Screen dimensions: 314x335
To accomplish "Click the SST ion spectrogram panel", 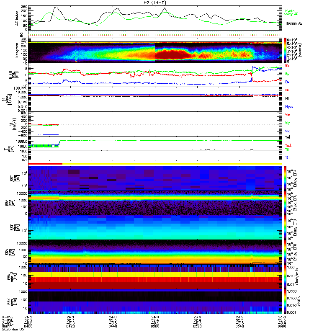I will coord(155,178).
